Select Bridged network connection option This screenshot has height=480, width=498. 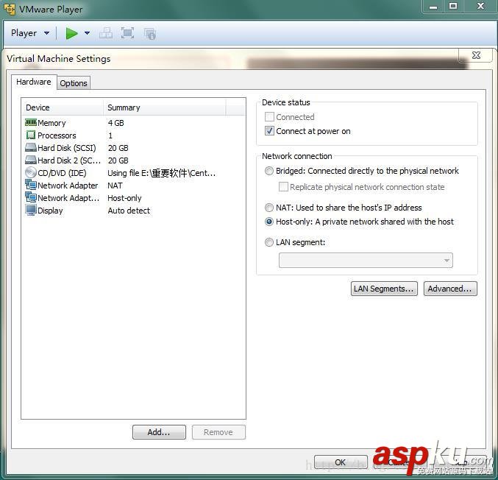click(269, 171)
